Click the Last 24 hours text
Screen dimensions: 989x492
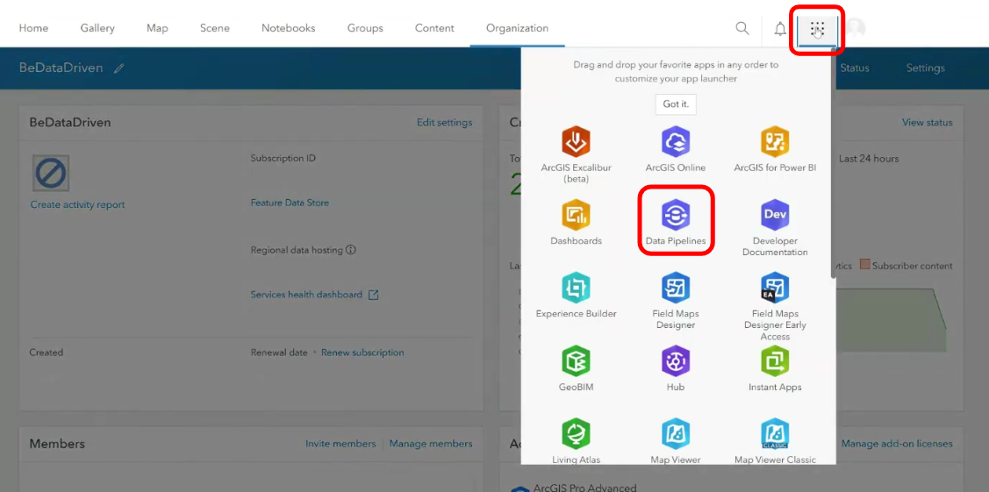coord(869,159)
